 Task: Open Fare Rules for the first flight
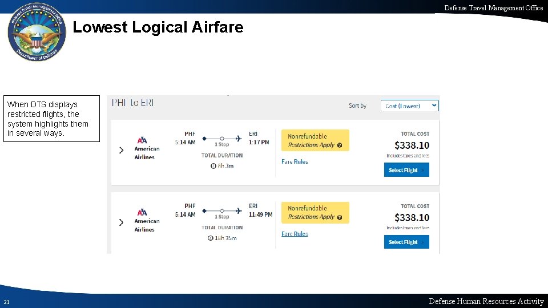click(295, 161)
